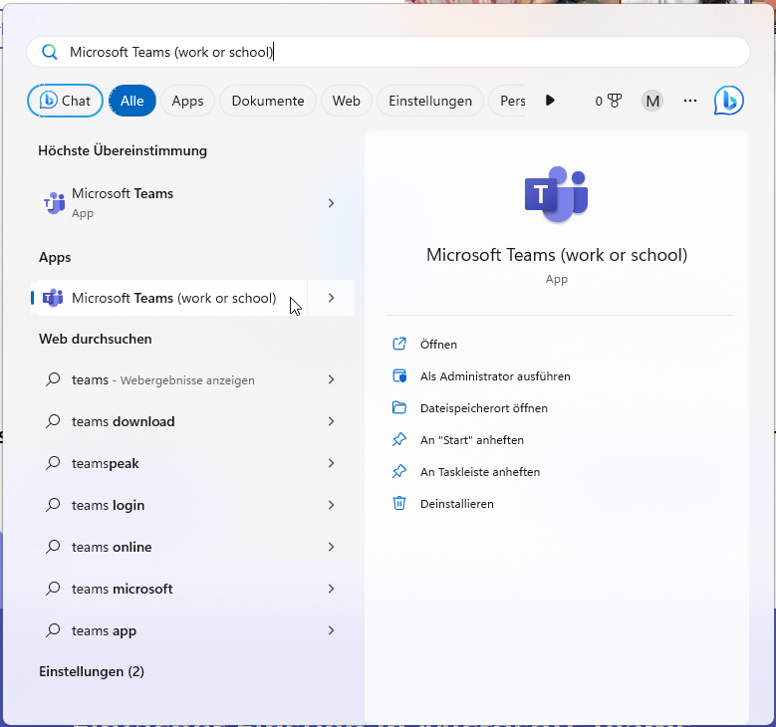Switch to the Dokumente filter tab
This screenshot has height=727, width=776.
[x=268, y=101]
